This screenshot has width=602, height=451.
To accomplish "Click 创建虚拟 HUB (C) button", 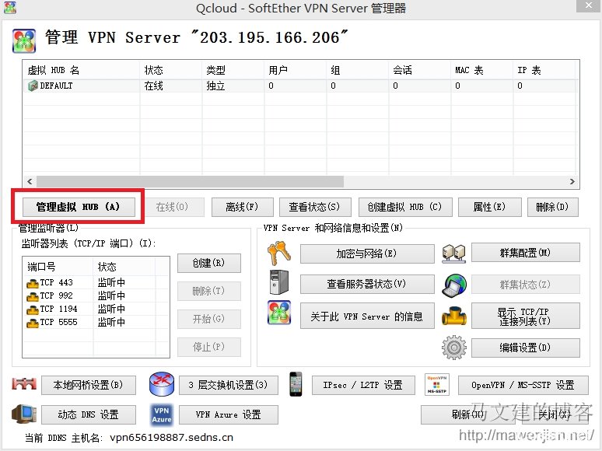I will click(405, 208).
